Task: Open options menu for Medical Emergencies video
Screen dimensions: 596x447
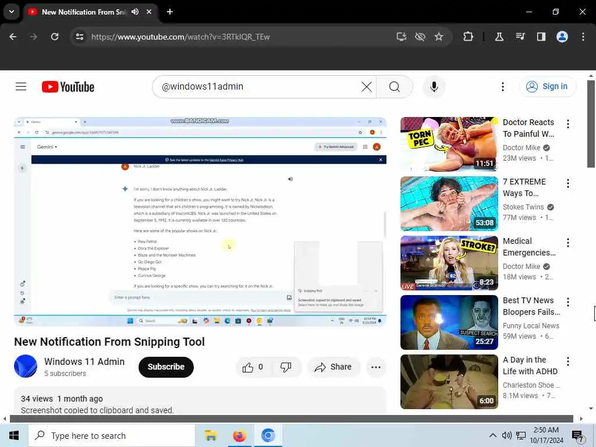Action: [568, 243]
